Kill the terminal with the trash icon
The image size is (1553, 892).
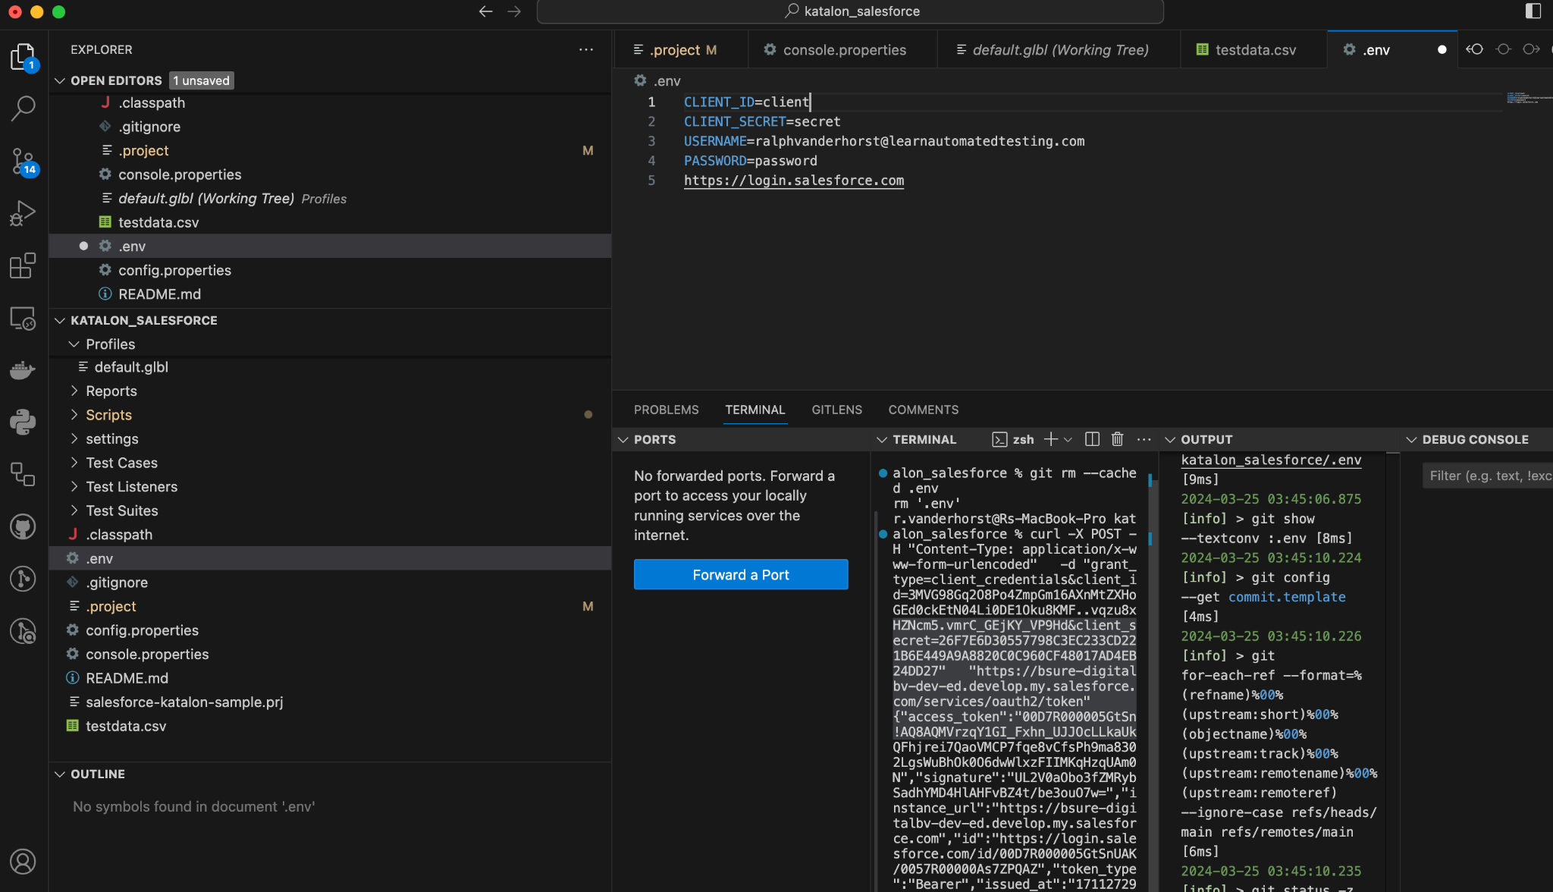click(x=1117, y=439)
